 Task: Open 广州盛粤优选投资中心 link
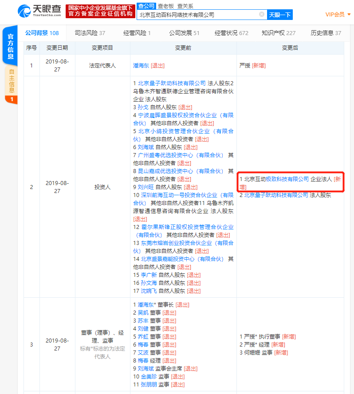[x=181, y=155]
